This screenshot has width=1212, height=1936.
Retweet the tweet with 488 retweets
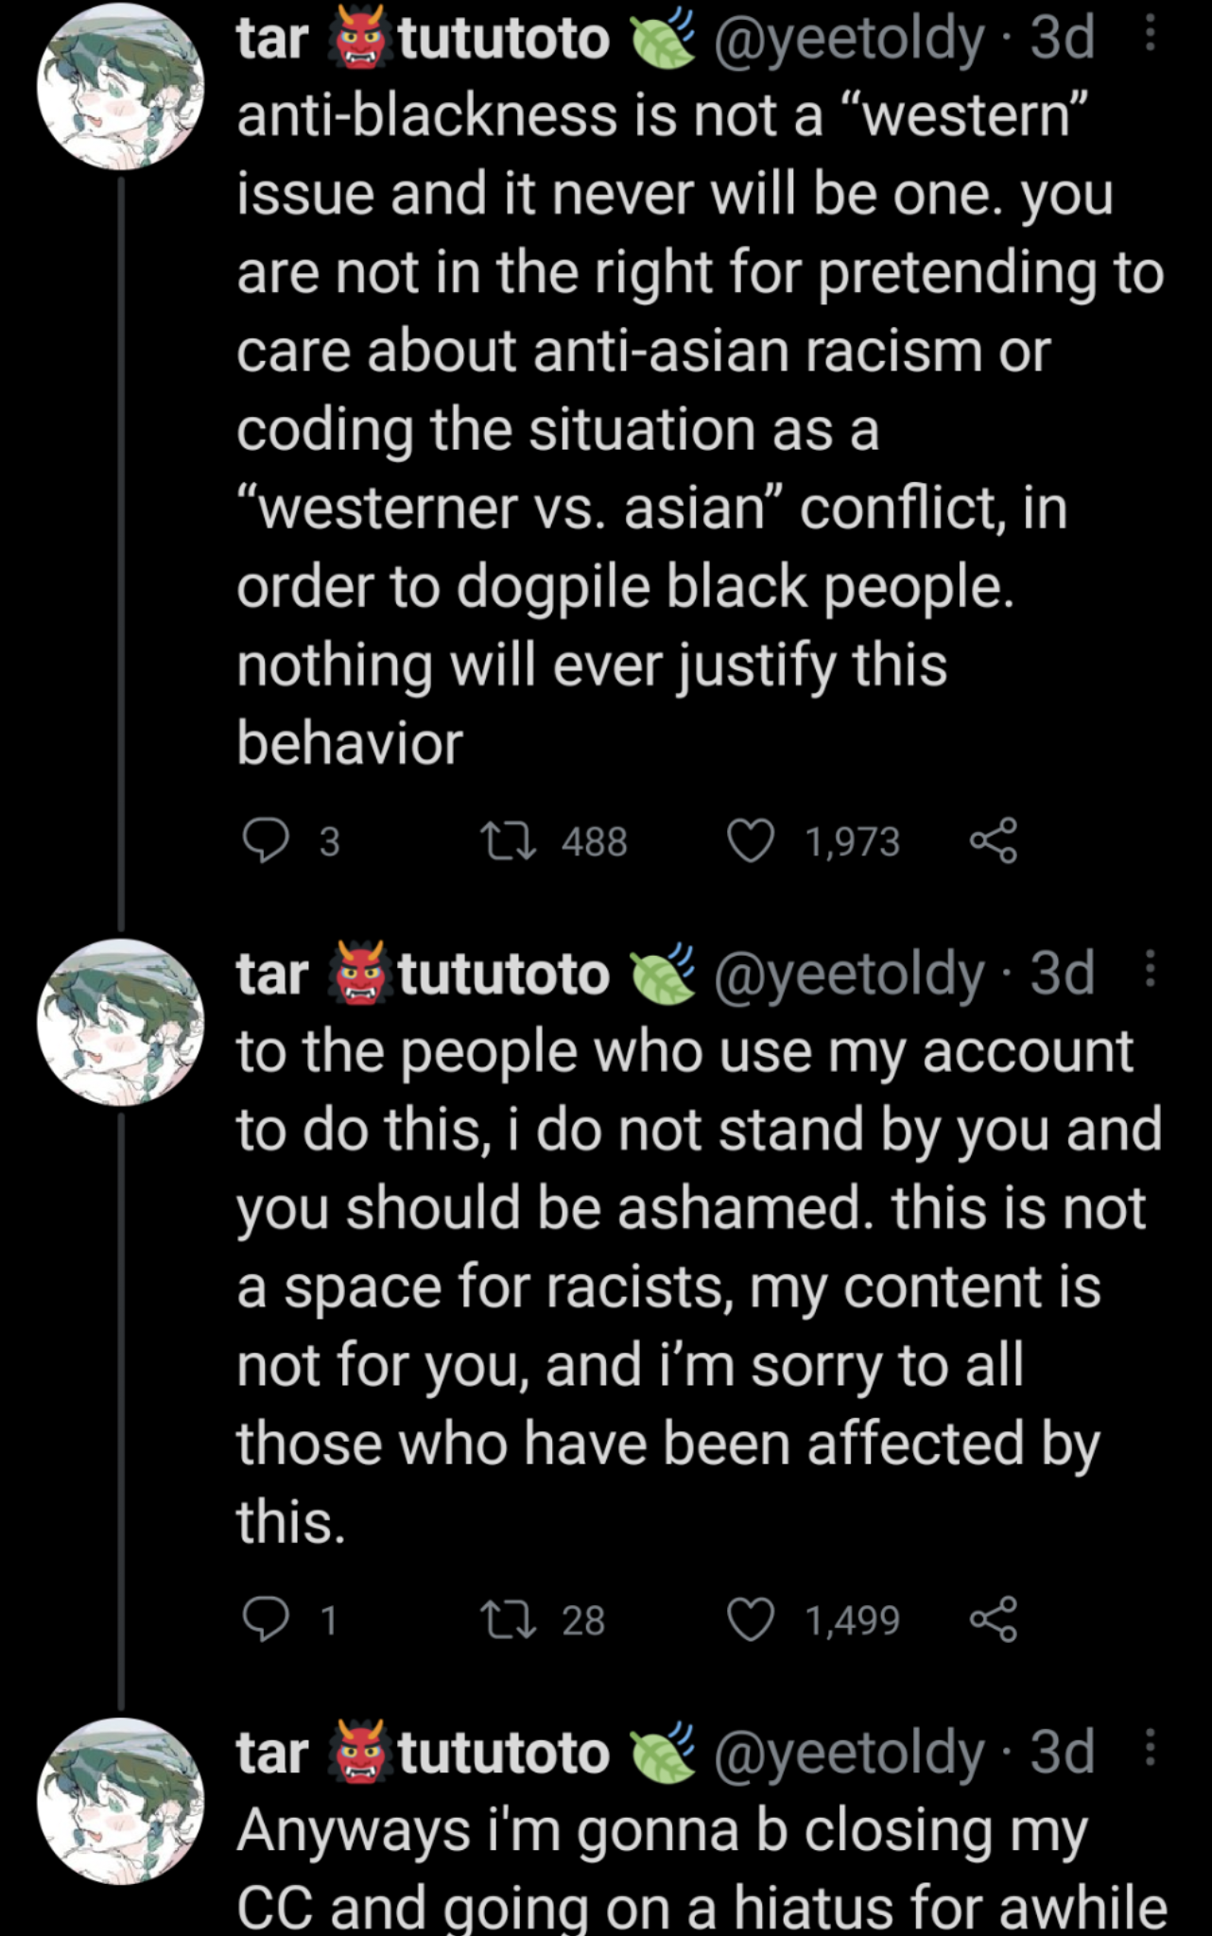[x=510, y=840]
